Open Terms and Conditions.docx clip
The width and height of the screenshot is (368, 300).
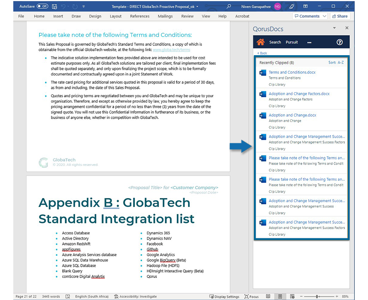click(292, 73)
